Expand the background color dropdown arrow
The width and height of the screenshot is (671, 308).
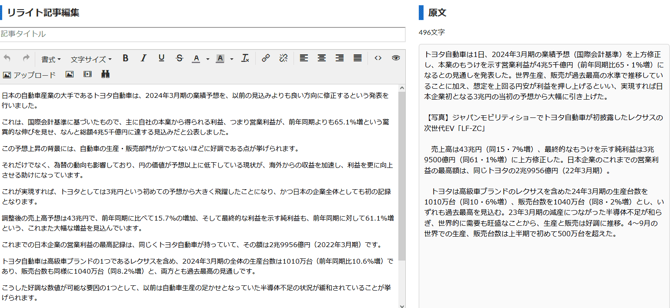[x=232, y=59]
